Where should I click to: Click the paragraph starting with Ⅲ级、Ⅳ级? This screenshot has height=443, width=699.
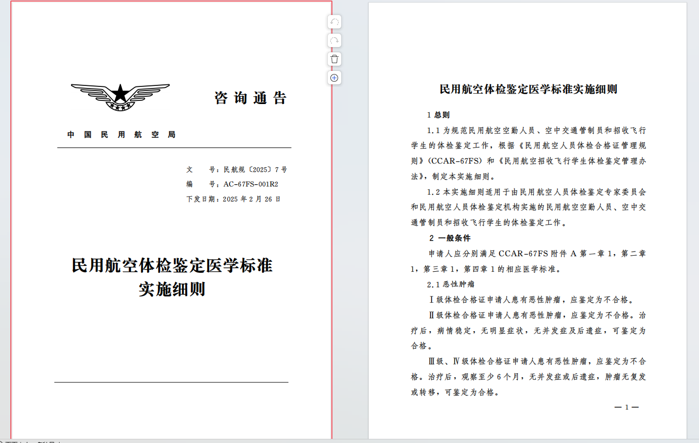click(528, 376)
